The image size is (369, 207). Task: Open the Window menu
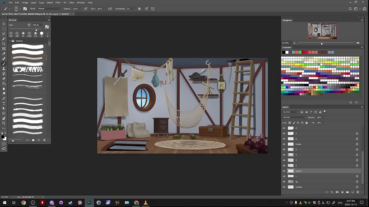coord(81,3)
